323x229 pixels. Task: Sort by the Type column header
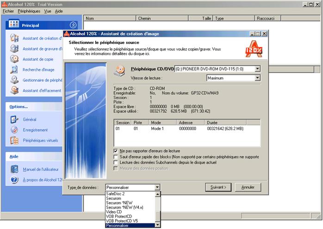coord(234,19)
